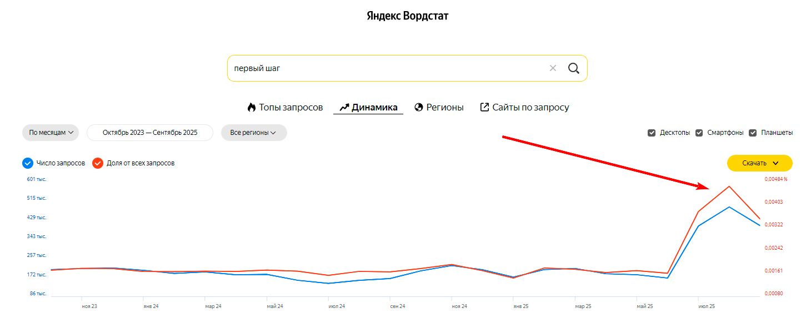Screen dimensions: 806x323
Task: Toggle the red Доля от всех запросов series
Action: pyautogui.click(x=98, y=163)
